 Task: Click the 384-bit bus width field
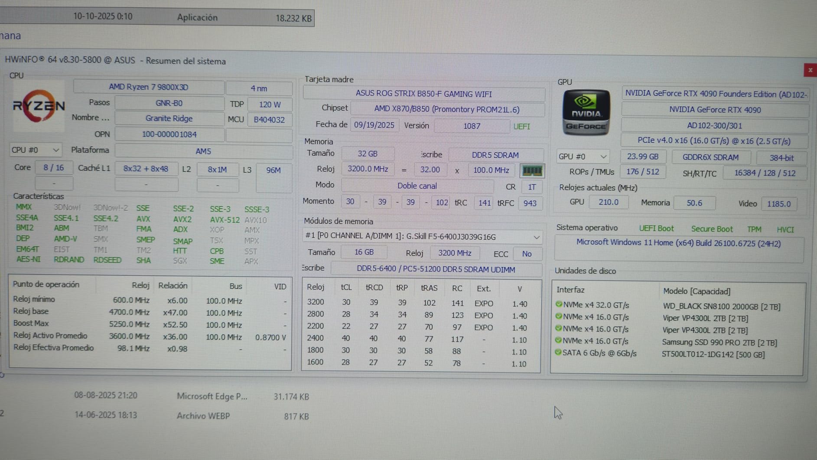pos(781,158)
